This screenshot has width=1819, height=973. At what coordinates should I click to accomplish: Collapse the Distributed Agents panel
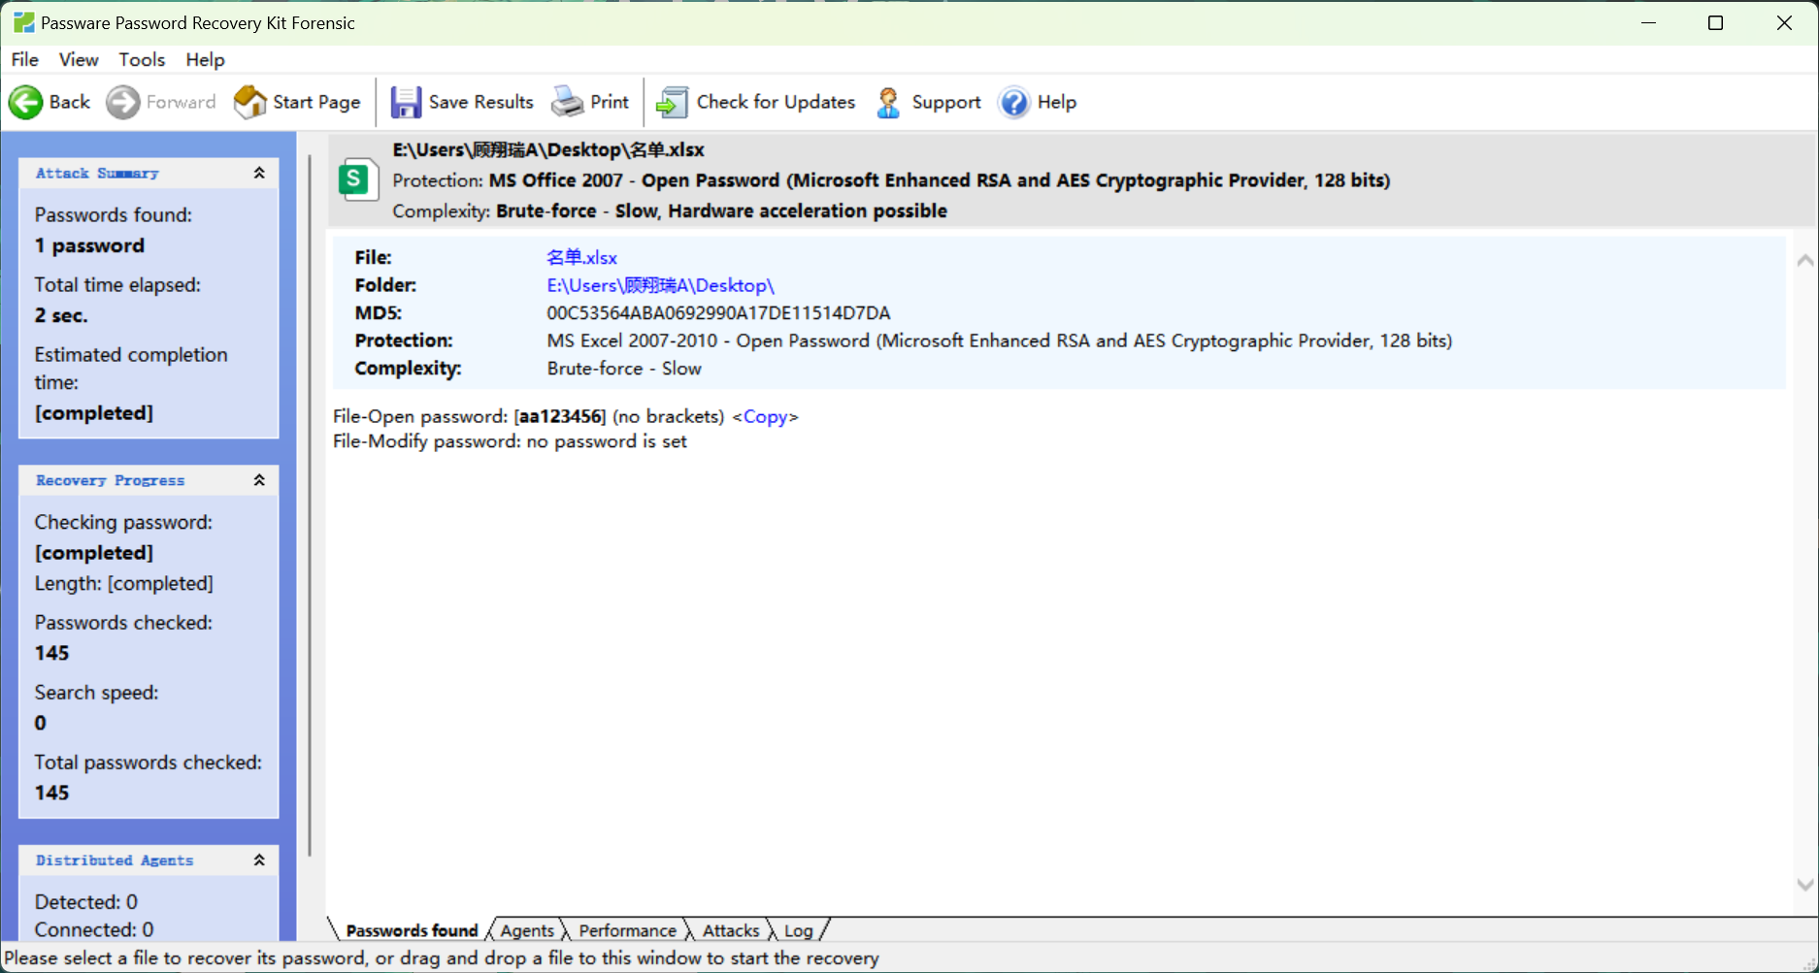point(259,860)
